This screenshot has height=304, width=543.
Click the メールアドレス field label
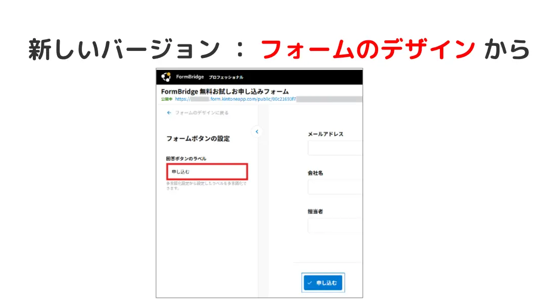[x=326, y=134]
